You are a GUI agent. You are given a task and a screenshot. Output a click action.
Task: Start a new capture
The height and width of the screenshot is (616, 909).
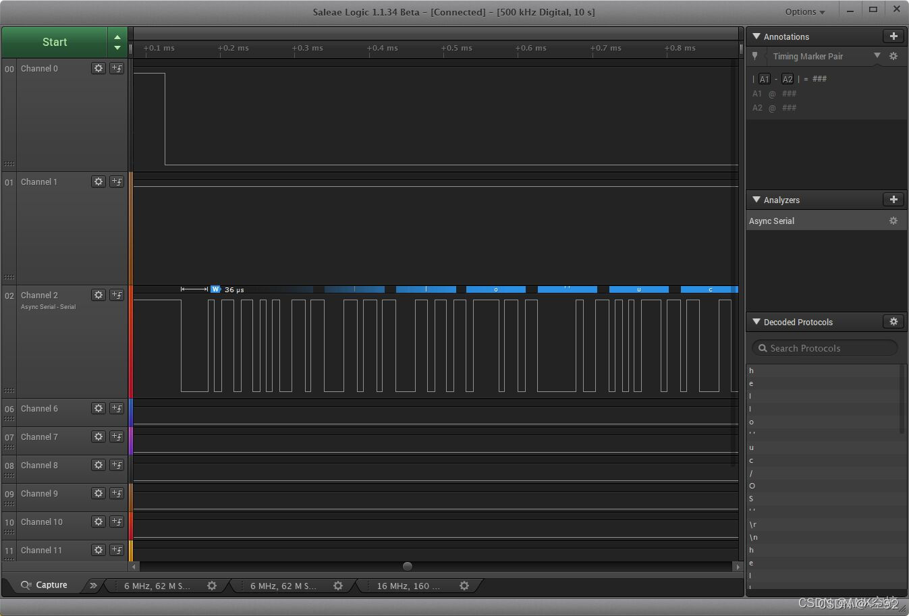point(55,42)
